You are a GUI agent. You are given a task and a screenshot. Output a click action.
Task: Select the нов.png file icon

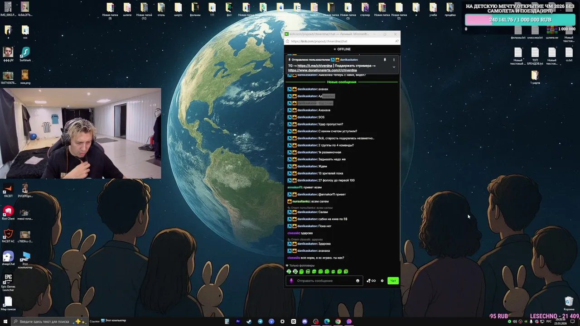click(x=25, y=77)
